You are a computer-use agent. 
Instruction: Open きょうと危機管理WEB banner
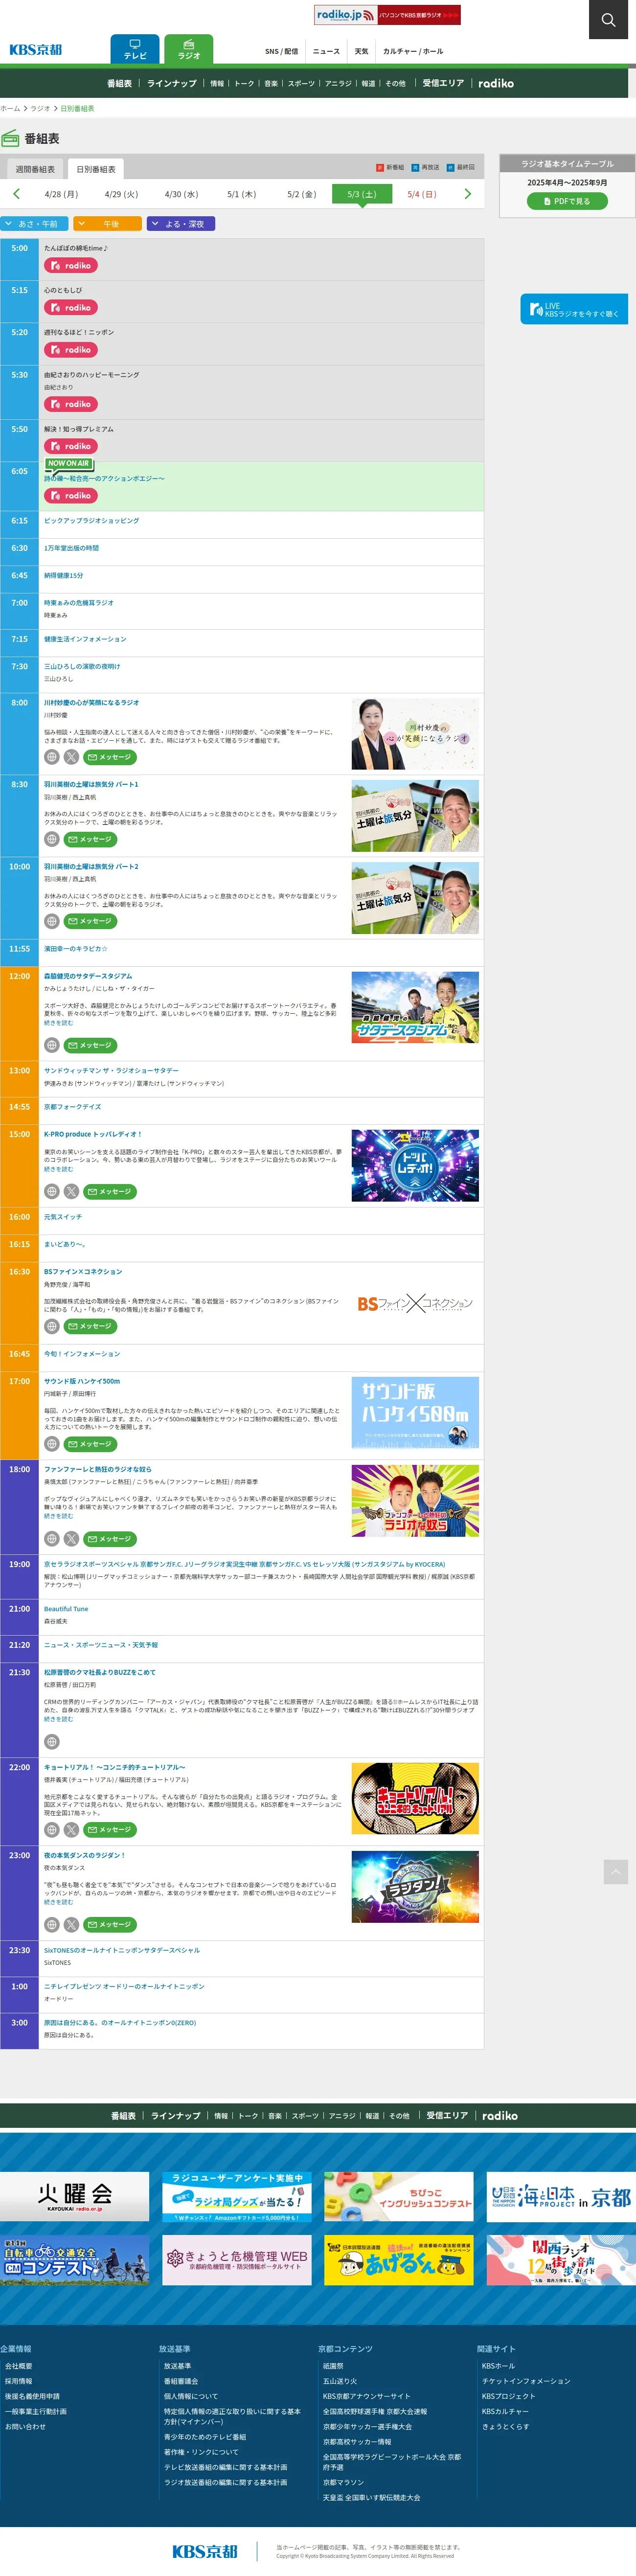click(x=237, y=2260)
